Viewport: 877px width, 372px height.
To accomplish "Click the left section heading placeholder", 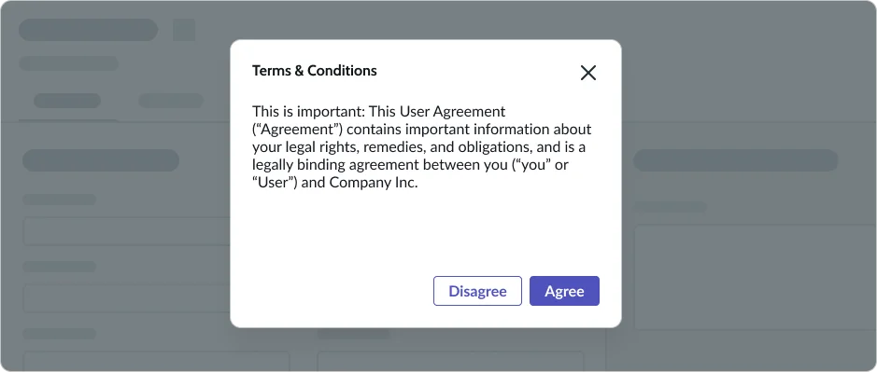I will click(x=101, y=160).
